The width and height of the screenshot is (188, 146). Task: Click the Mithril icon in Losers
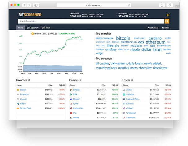[x=124, y=90]
